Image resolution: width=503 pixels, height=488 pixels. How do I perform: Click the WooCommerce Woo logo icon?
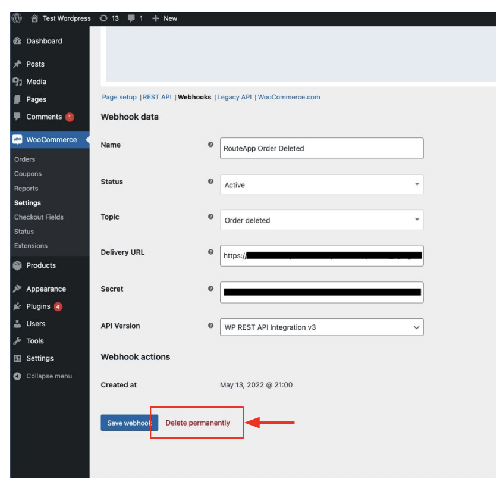pyautogui.click(x=17, y=140)
